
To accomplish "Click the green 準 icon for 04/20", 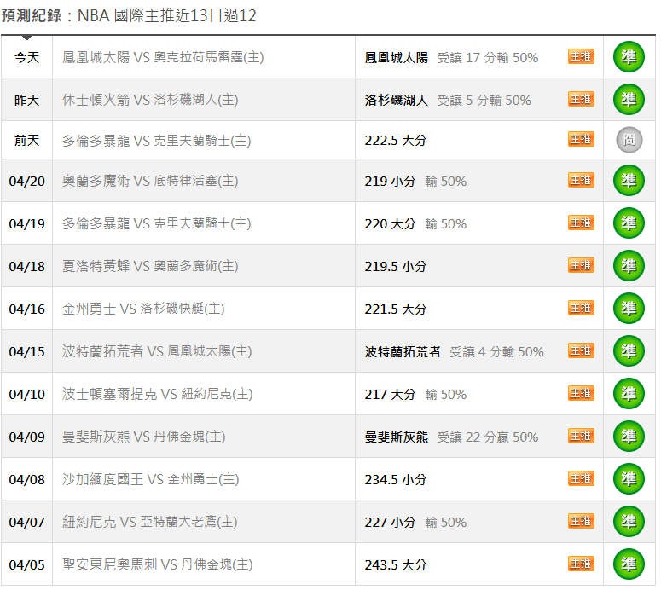I will point(629,181).
